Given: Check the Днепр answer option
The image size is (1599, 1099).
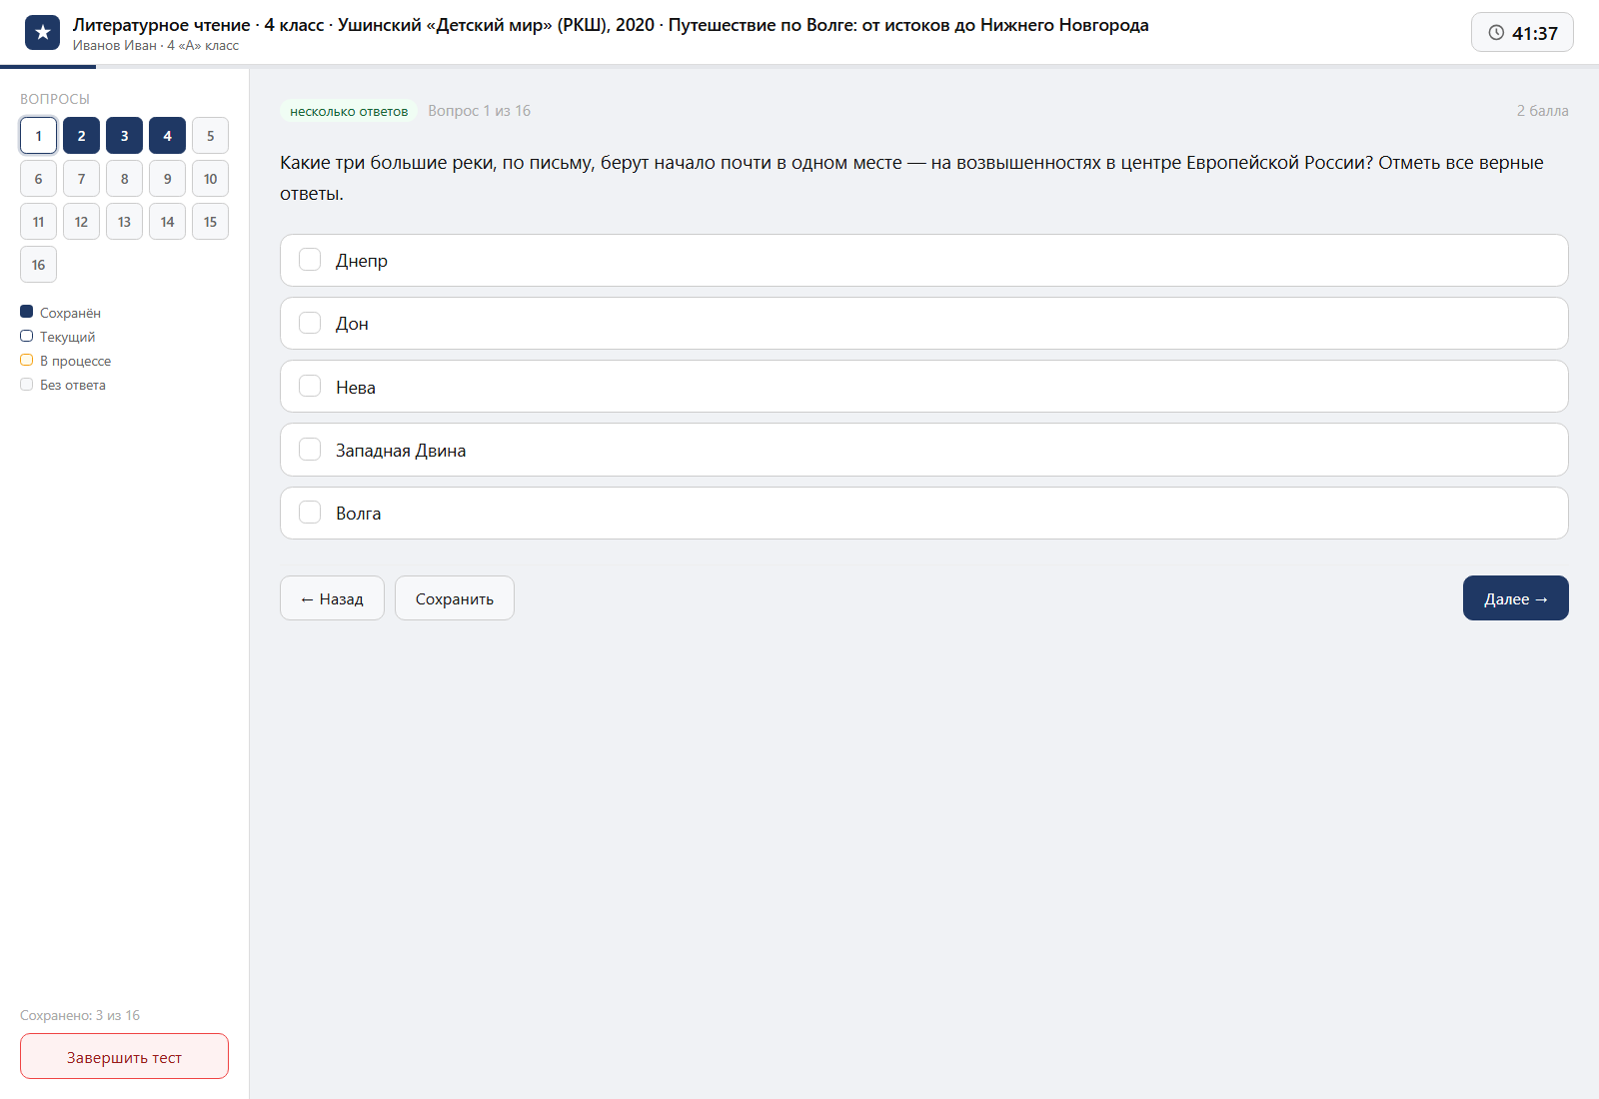Looking at the screenshot, I should coord(310,260).
